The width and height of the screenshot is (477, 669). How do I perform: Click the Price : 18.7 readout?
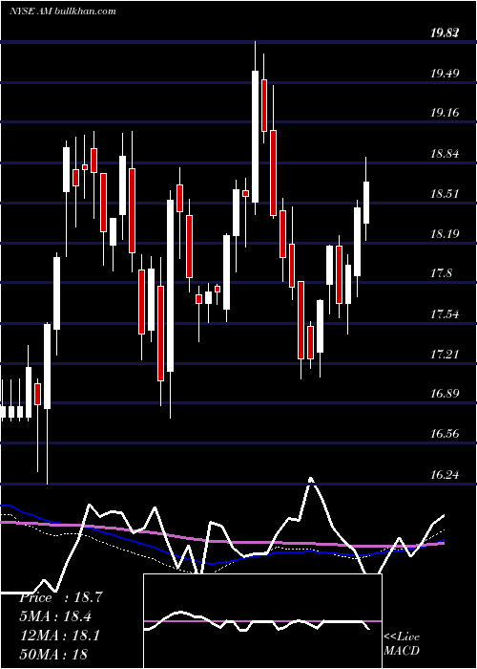tap(61, 597)
